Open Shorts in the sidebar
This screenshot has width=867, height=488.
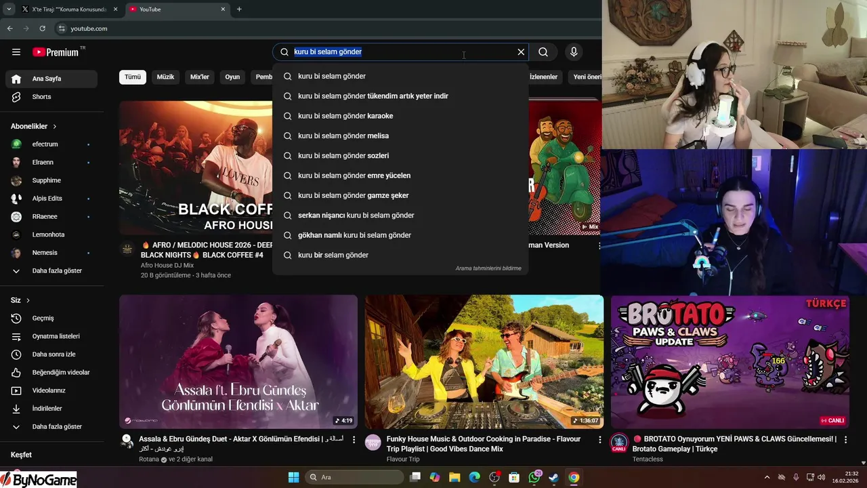point(51,97)
